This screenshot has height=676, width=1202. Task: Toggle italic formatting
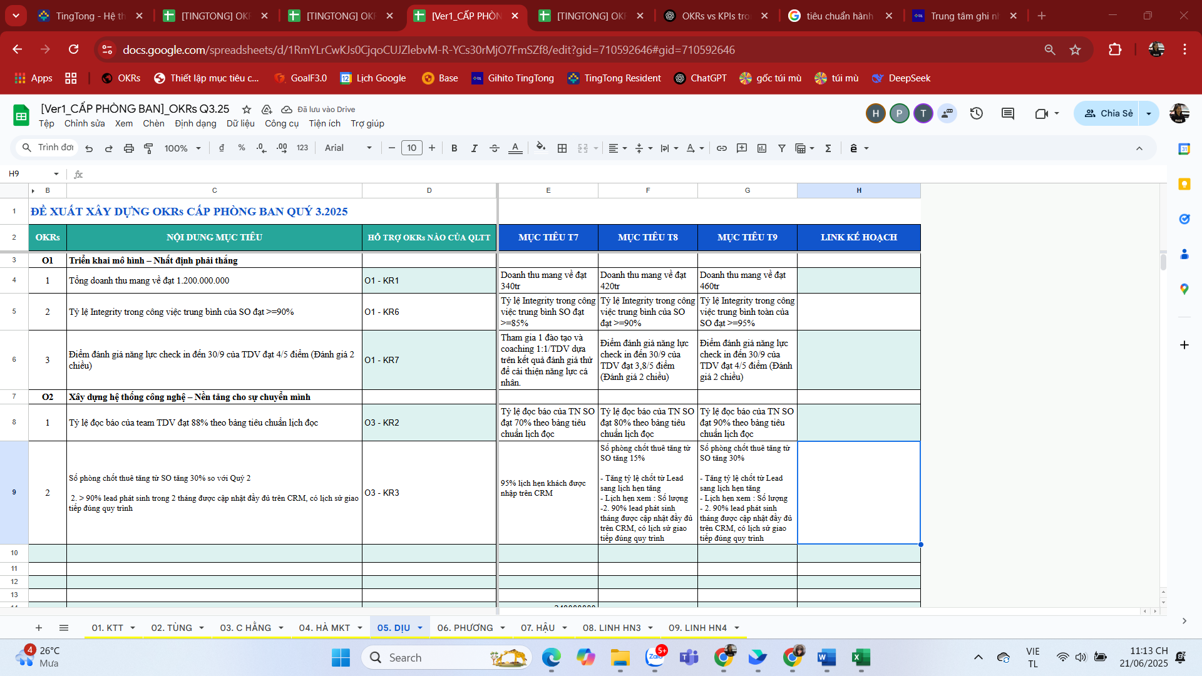tap(475, 148)
